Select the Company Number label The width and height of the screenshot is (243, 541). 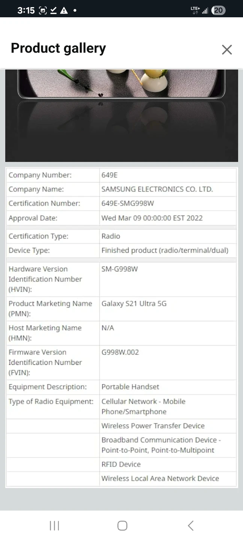40,175
